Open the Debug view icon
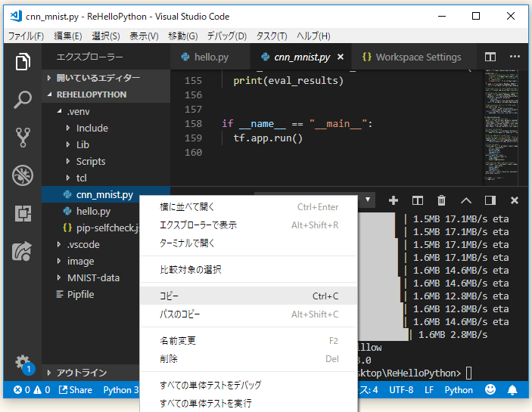 pos(23,175)
